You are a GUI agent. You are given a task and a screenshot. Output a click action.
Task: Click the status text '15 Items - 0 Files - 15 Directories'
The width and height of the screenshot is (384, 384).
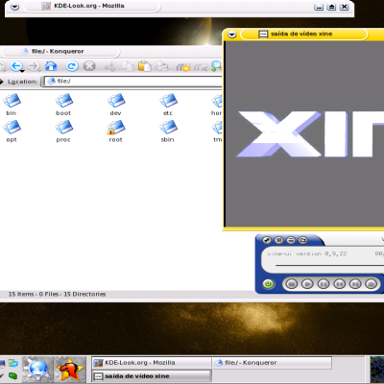[x=57, y=294]
